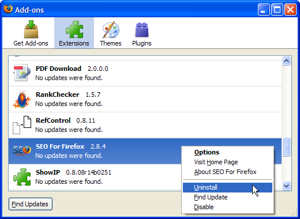Select the RankChecker name text
This screenshot has height=219, width=300.
tap(58, 95)
